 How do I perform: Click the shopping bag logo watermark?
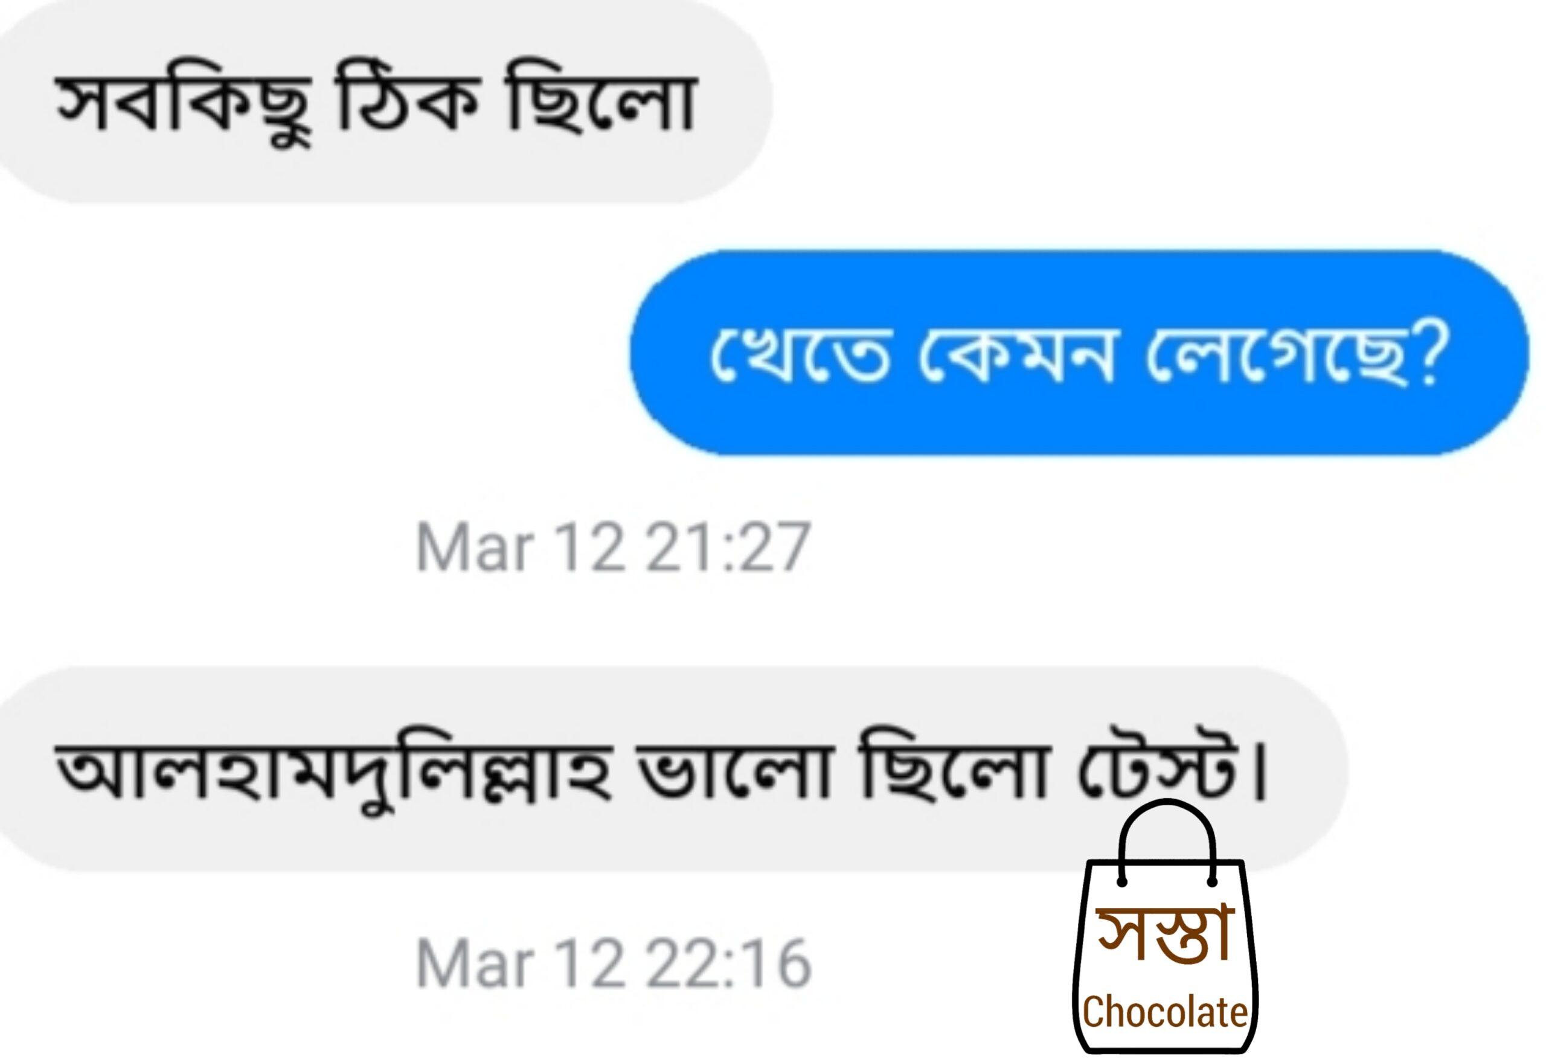tap(1166, 928)
